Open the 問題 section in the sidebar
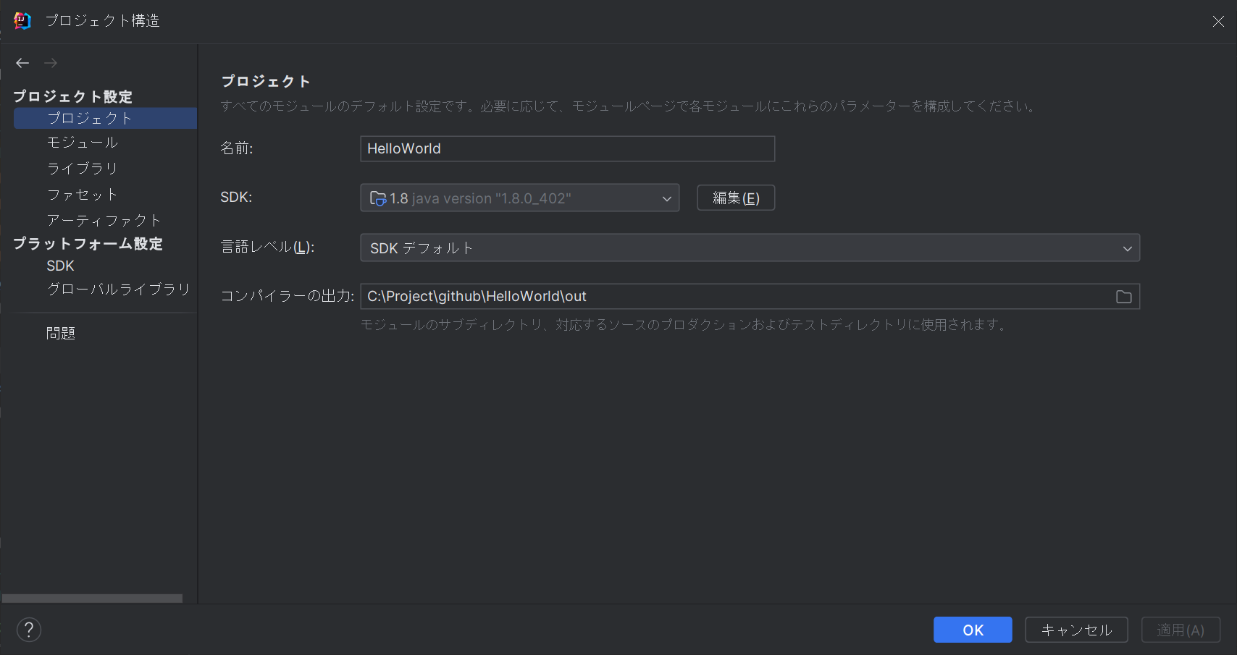The width and height of the screenshot is (1237, 655). (x=60, y=333)
